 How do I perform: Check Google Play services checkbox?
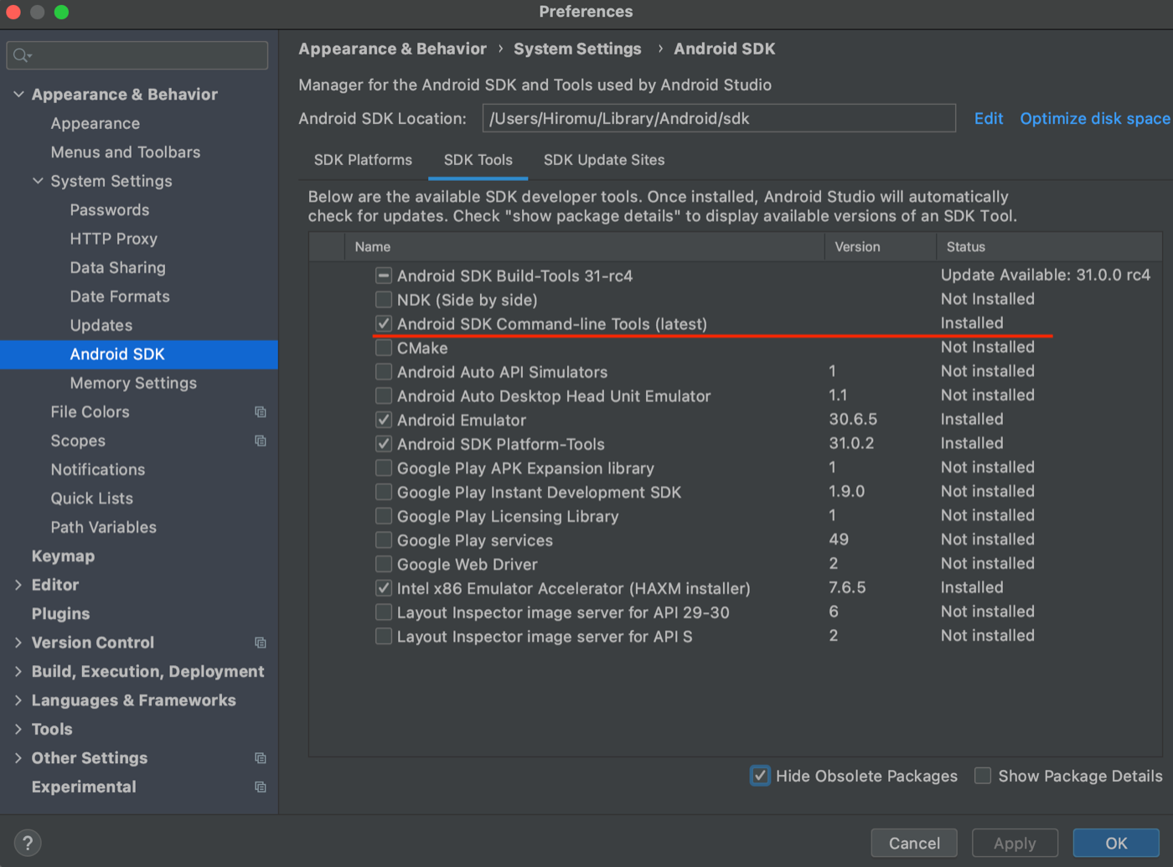384,540
